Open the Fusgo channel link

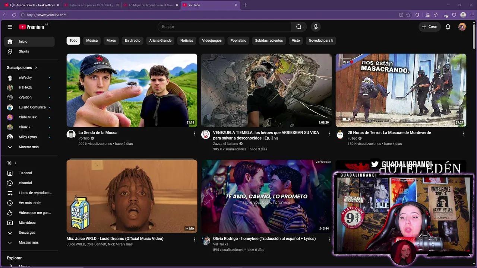(352, 138)
